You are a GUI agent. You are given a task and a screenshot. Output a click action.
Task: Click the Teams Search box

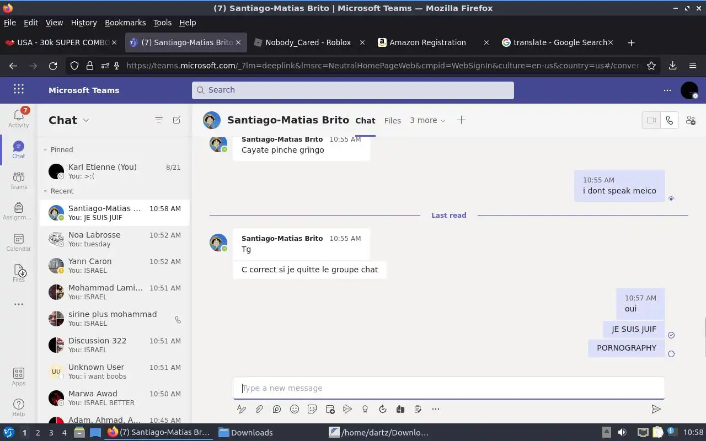(x=353, y=90)
